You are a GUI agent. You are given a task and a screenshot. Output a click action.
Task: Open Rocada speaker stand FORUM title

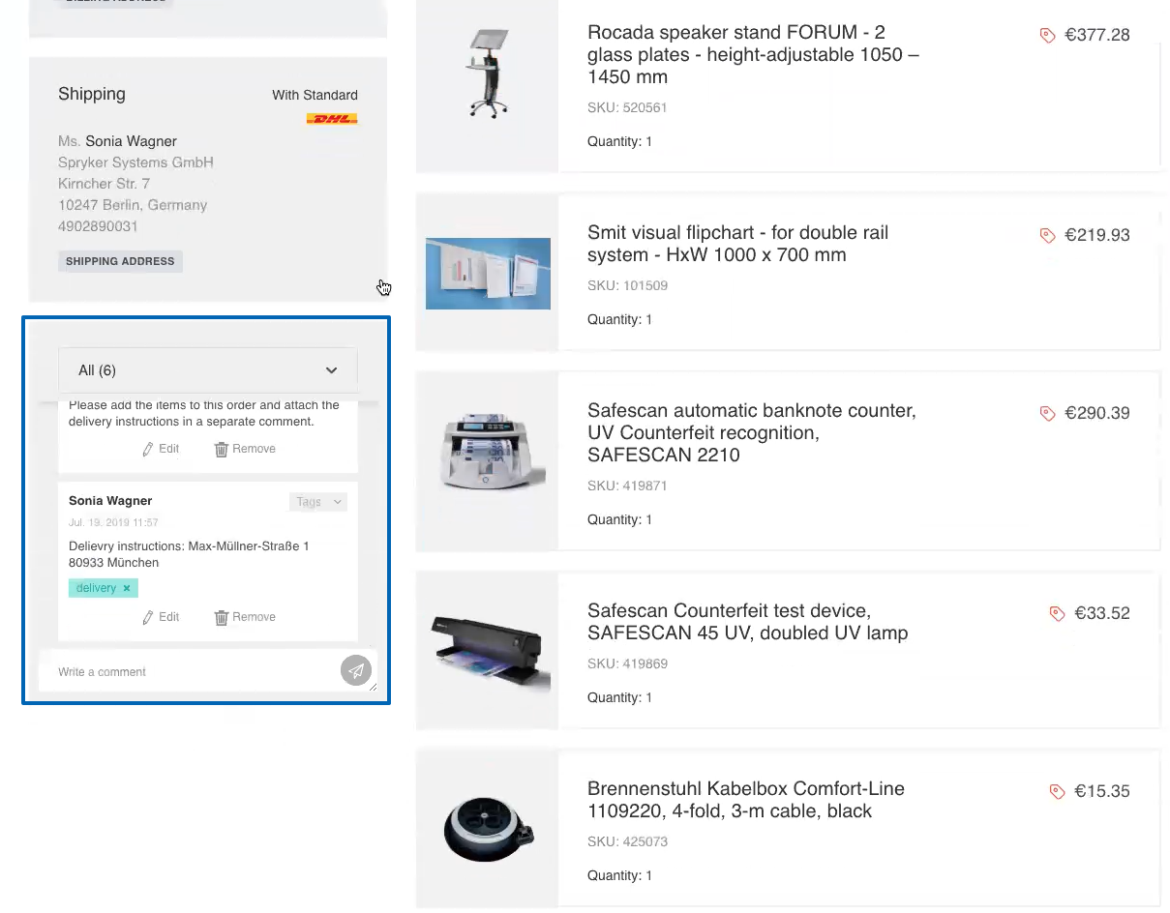pos(753,54)
